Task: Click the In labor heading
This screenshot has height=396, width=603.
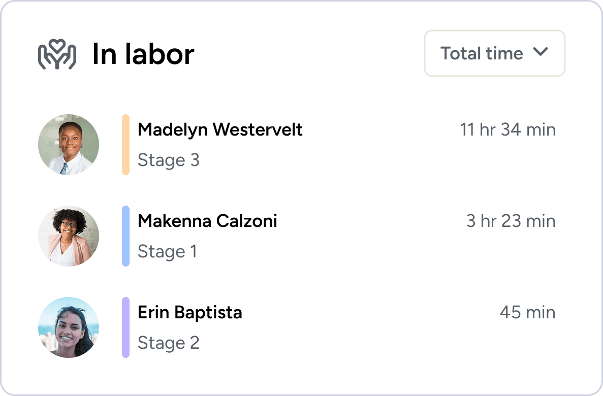Action: pos(144,53)
